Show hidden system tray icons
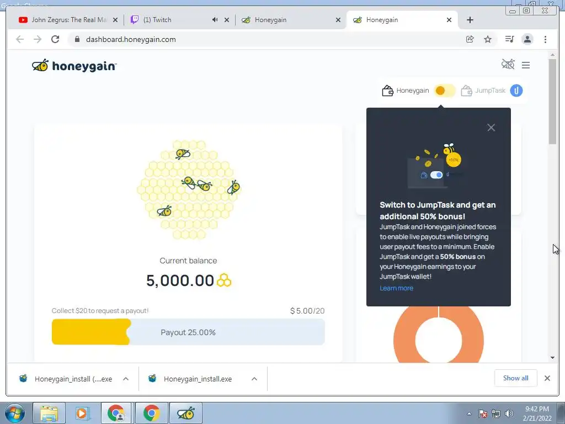This screenshot has width=565, height=424. click(469, 414)
